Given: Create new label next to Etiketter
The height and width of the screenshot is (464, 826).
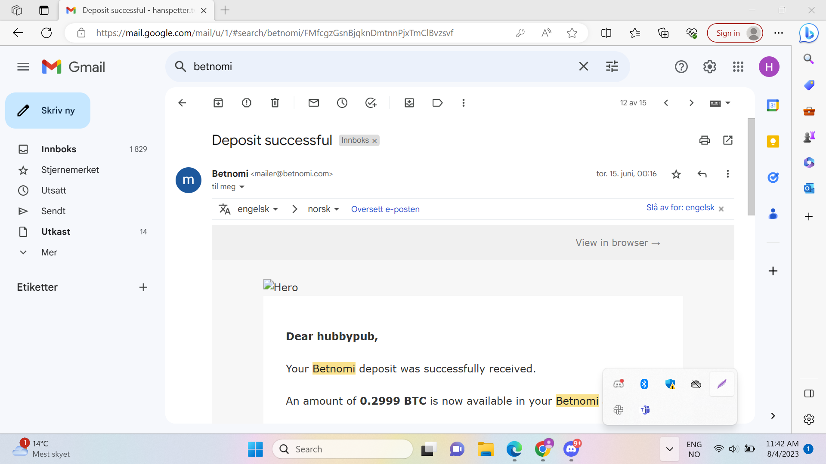Looking at the screenshot, I should click(x=143, y=287).
